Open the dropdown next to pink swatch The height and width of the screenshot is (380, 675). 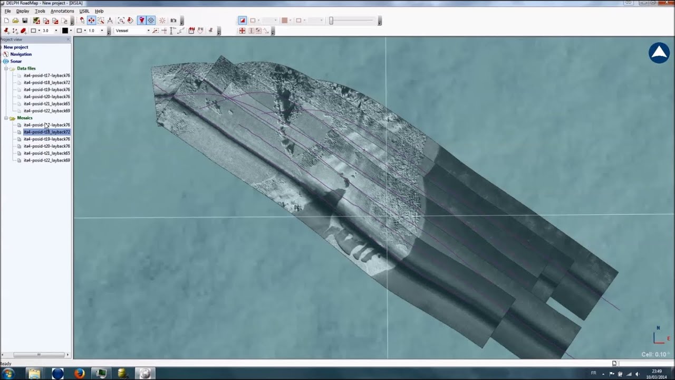tap(290, 21)
